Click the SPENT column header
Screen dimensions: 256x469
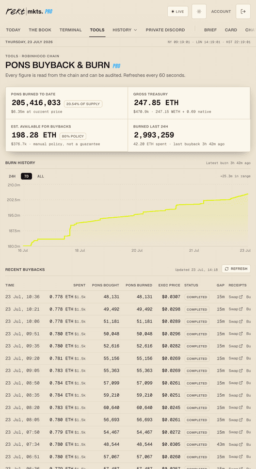click(x=80, y=285)
